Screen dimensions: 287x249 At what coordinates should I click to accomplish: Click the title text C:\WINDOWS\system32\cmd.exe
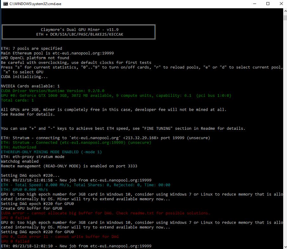[35, 4]
